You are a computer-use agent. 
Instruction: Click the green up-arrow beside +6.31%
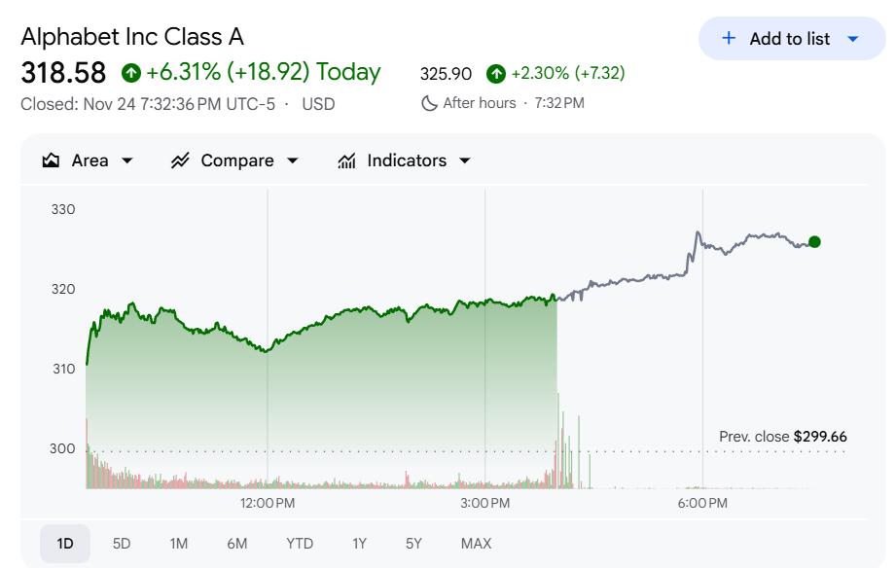tap(131, 73)
